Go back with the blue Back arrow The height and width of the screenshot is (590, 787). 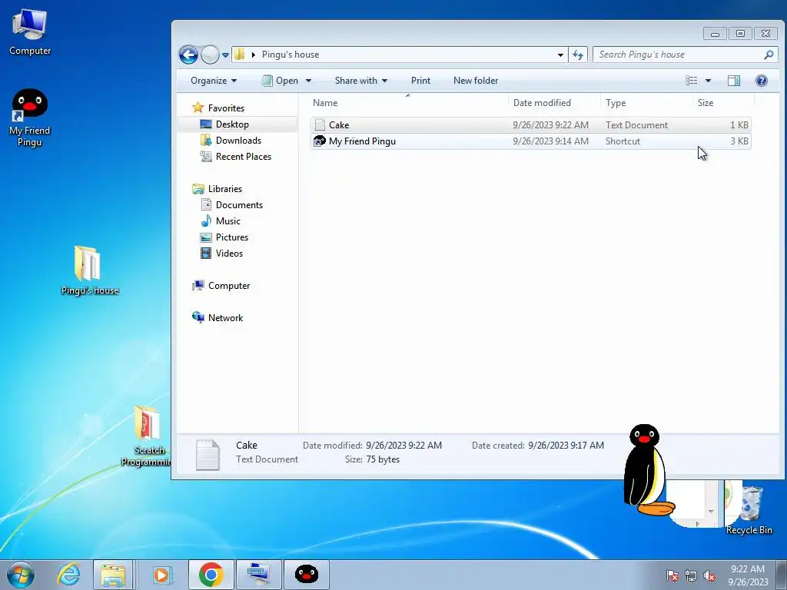(x=189, y=55)
